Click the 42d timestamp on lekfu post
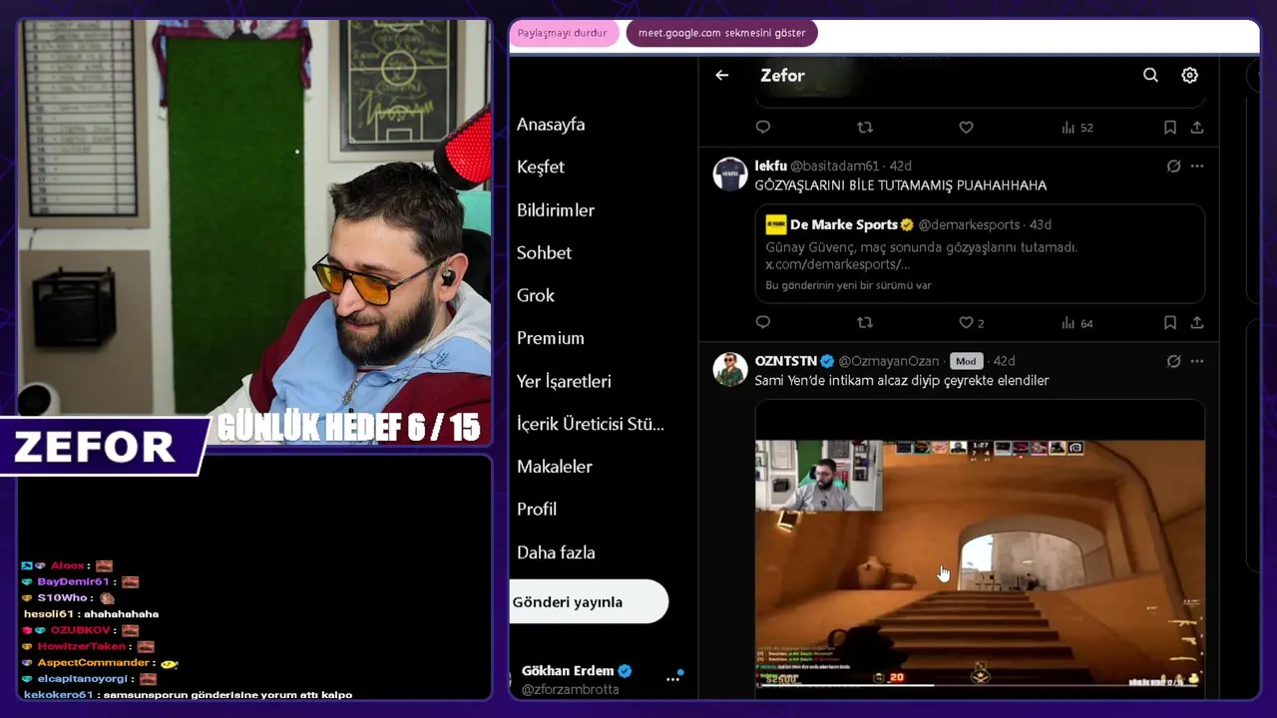The image size is (1277, 718). coord(900,166)
